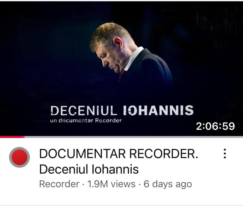The width and height of the screenshot is (243, 206).
Task: Open the three-dot video options menu
Action: click(x=225, y=154)
